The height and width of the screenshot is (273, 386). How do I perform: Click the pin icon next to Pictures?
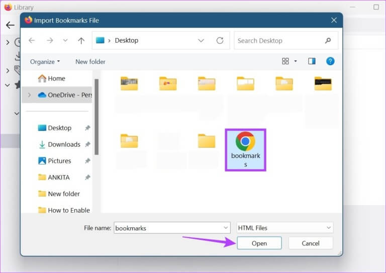(87, 161)
